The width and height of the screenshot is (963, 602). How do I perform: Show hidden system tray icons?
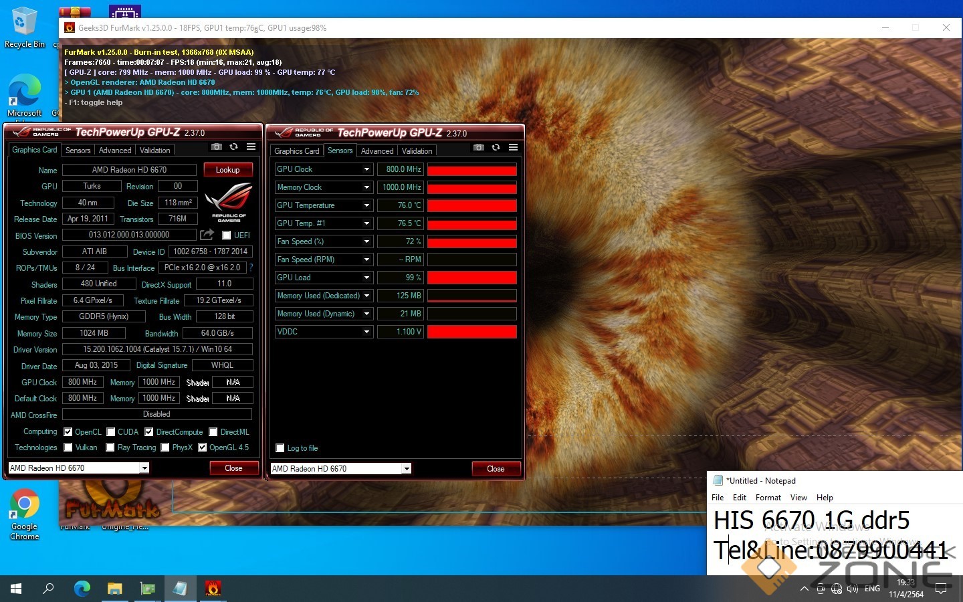tap(804, 589)
